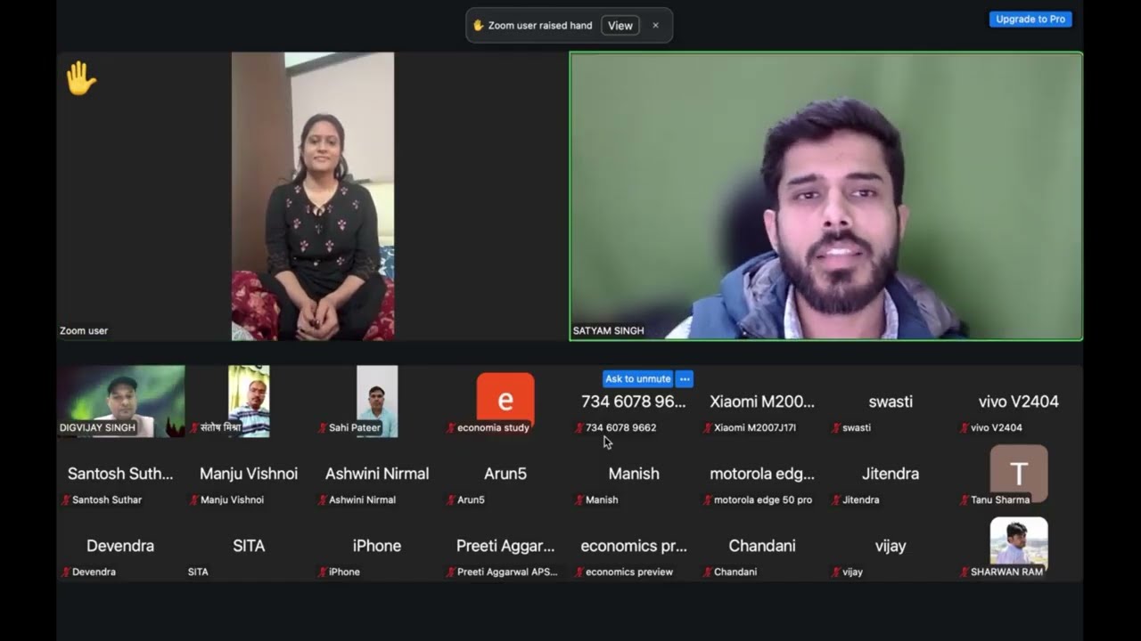Click muted mic icon beside motorola edge 50 pro

coord(708,500)
